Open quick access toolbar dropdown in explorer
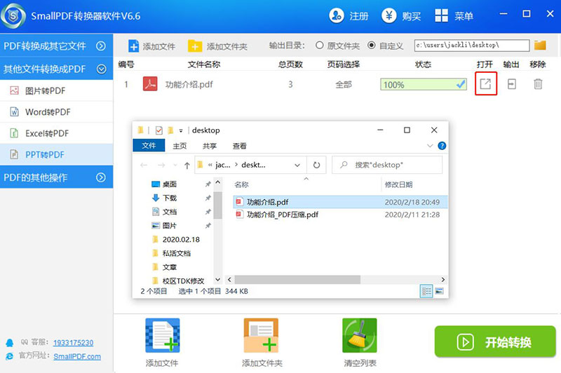 pyautogui.click(x=181, y=131)
